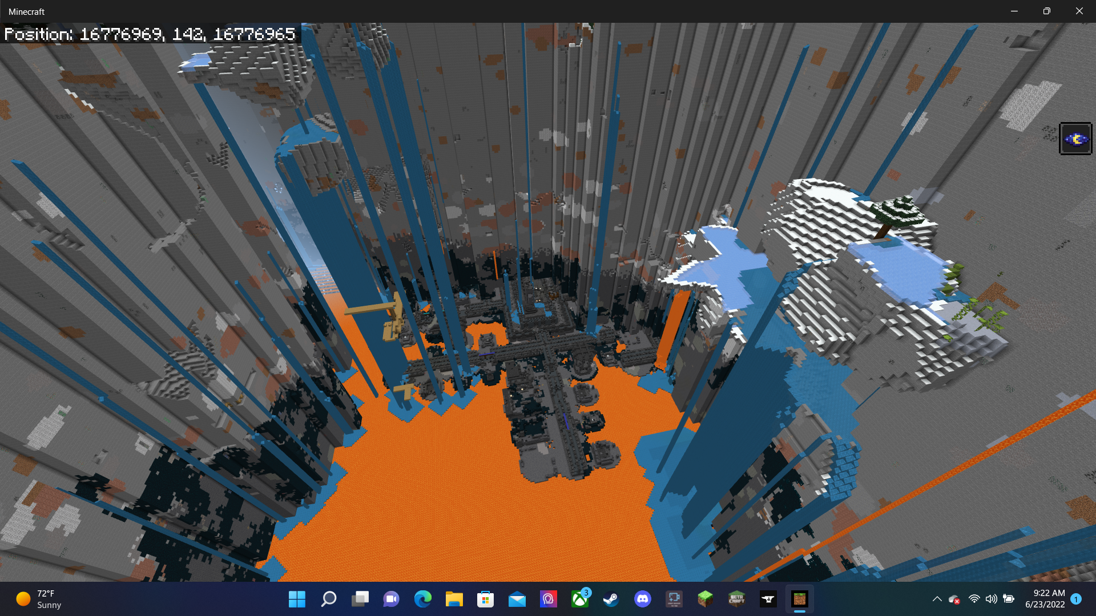The width and height of the screenshot is (1096, 616).
Task: Open Task View from taskbar
Action: [x=360, y=599]
